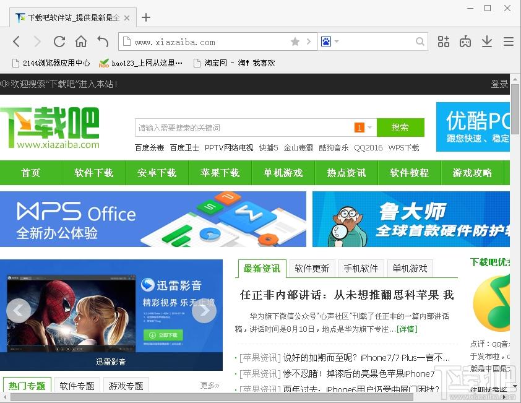Open the browser hamburger menu

[x=509, y=41]
